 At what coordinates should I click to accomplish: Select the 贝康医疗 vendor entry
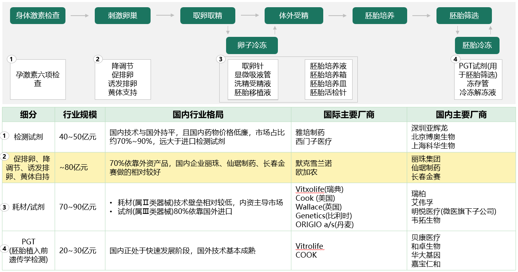426,238
